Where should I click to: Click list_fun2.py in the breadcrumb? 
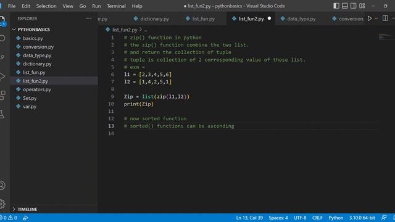click(125, 30)
